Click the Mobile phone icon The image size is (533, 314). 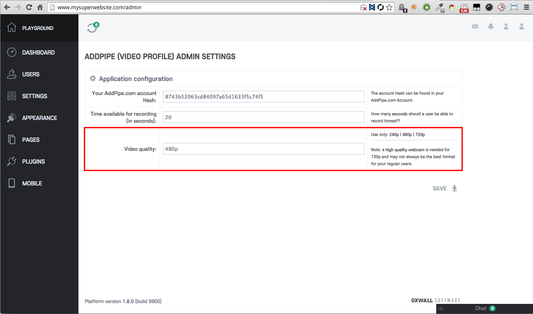12,183
